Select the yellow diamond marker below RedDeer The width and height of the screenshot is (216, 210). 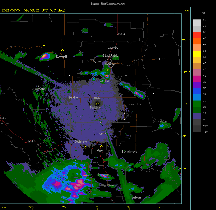coord(106,70)
